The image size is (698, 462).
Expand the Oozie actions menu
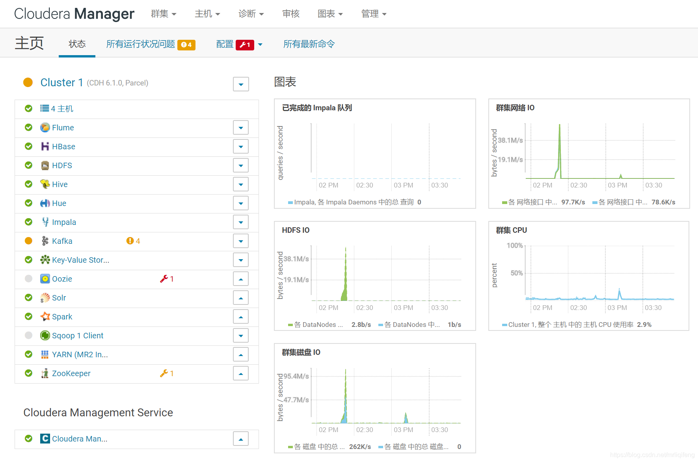click(241, 279)
